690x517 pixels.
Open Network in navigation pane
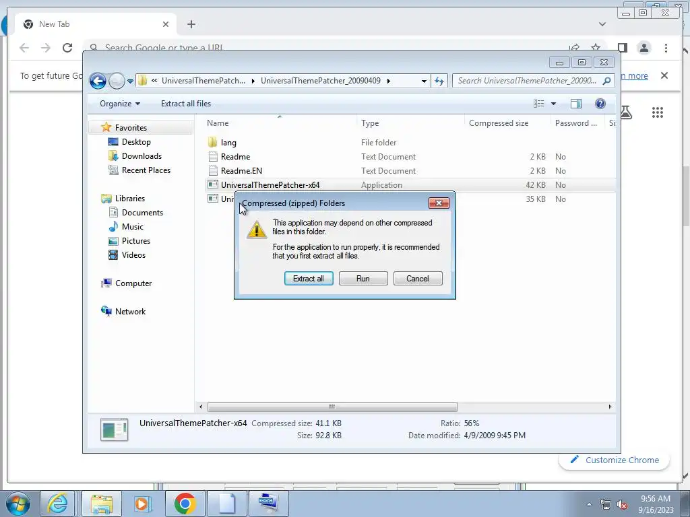click(130, 311)
